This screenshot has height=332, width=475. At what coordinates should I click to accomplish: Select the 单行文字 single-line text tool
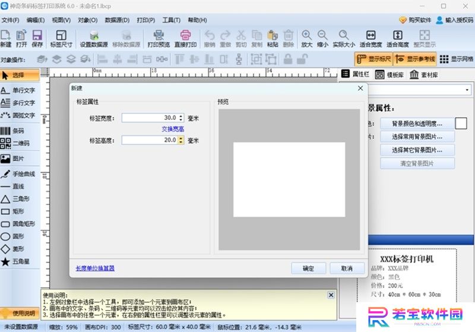pos(20,90)
